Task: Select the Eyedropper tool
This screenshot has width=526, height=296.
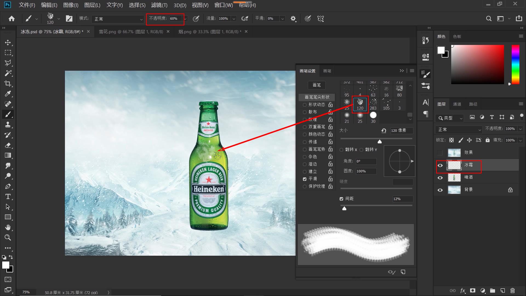Action: [x=8, y=94]
